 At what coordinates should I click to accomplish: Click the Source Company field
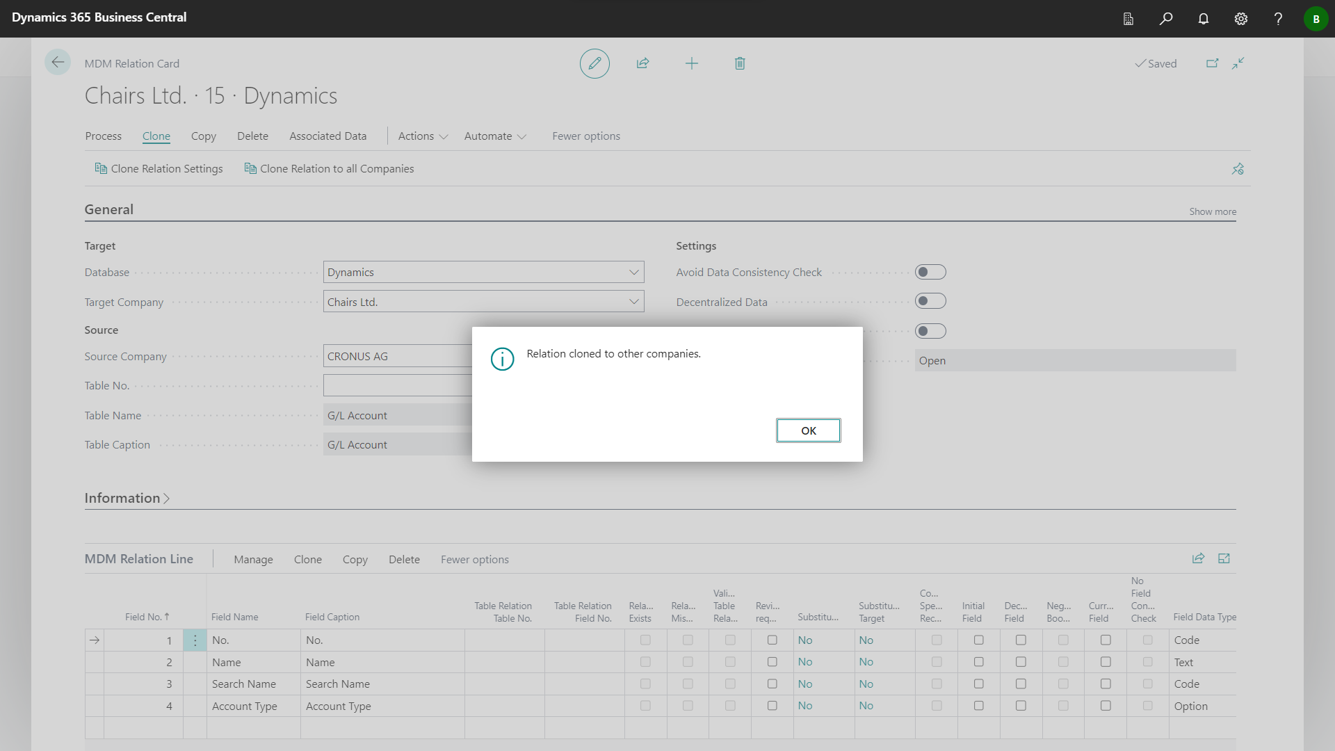pos(398,356)
